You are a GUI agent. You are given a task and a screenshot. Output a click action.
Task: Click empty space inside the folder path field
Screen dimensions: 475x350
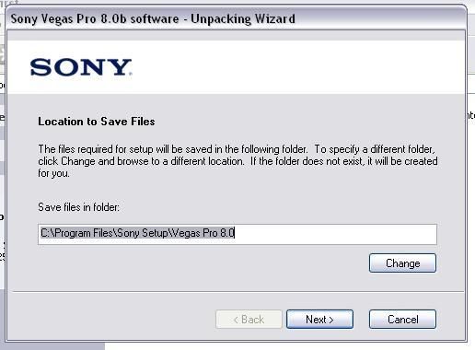(334, 234)
